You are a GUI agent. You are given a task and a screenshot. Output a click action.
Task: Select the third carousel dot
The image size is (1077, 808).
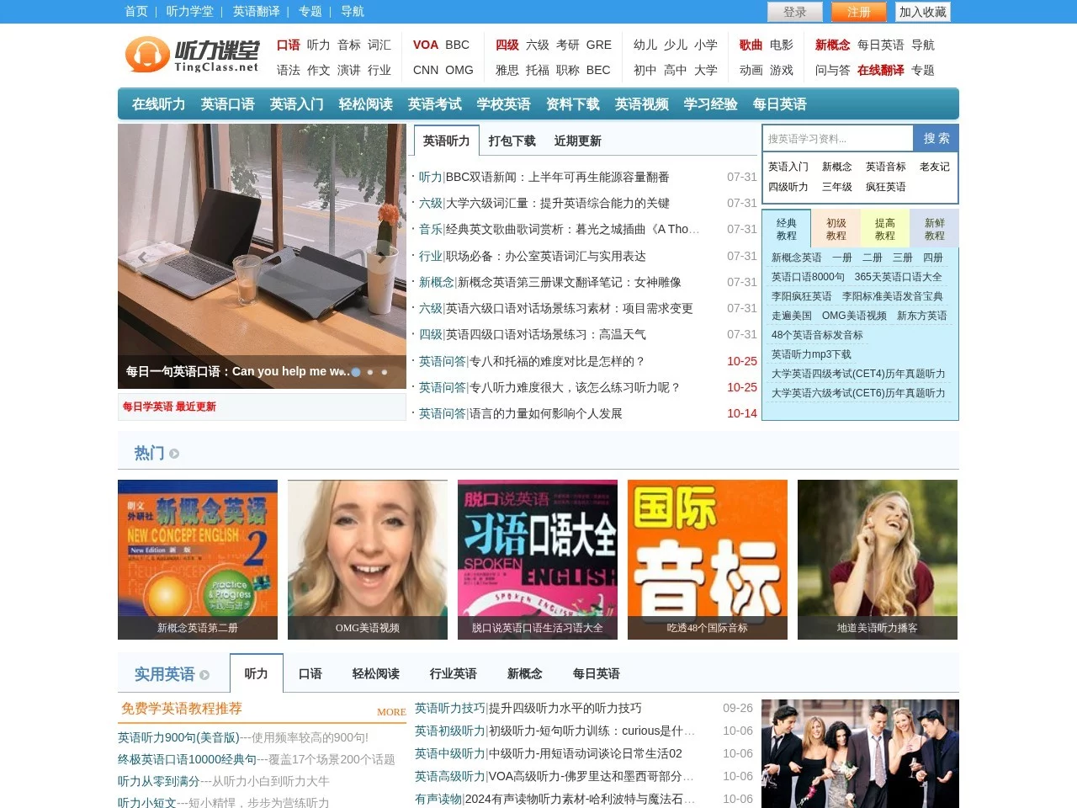click(384, 372)
